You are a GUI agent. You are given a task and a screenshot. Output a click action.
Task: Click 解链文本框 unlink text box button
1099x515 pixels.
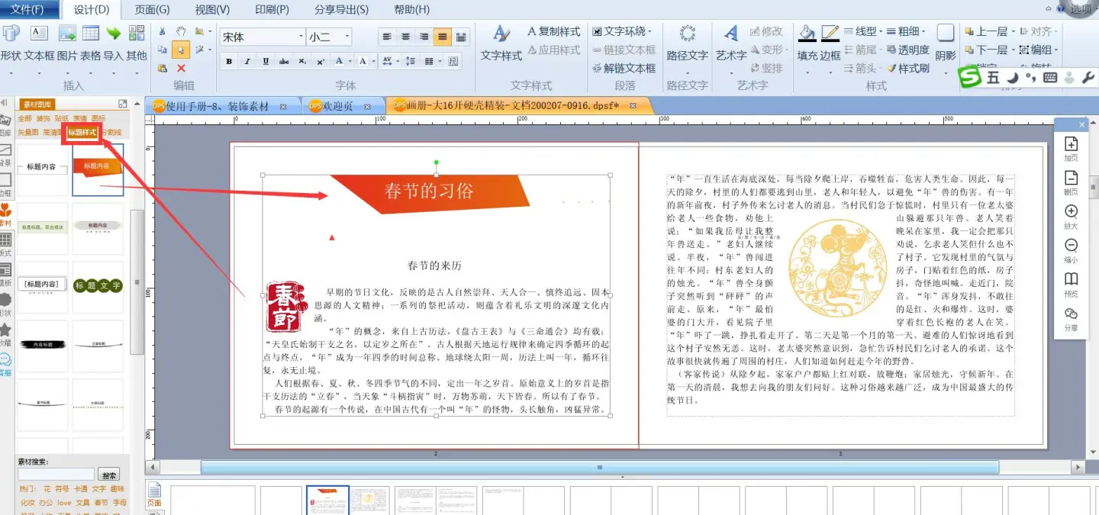click(x=624, y=68)
